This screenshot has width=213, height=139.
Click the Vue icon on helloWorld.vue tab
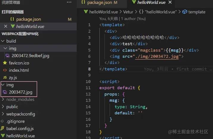tap(134, 2)
